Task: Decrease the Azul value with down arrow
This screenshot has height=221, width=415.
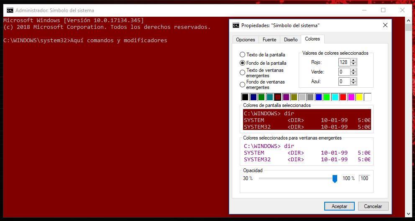Action: tap(354, 83)
